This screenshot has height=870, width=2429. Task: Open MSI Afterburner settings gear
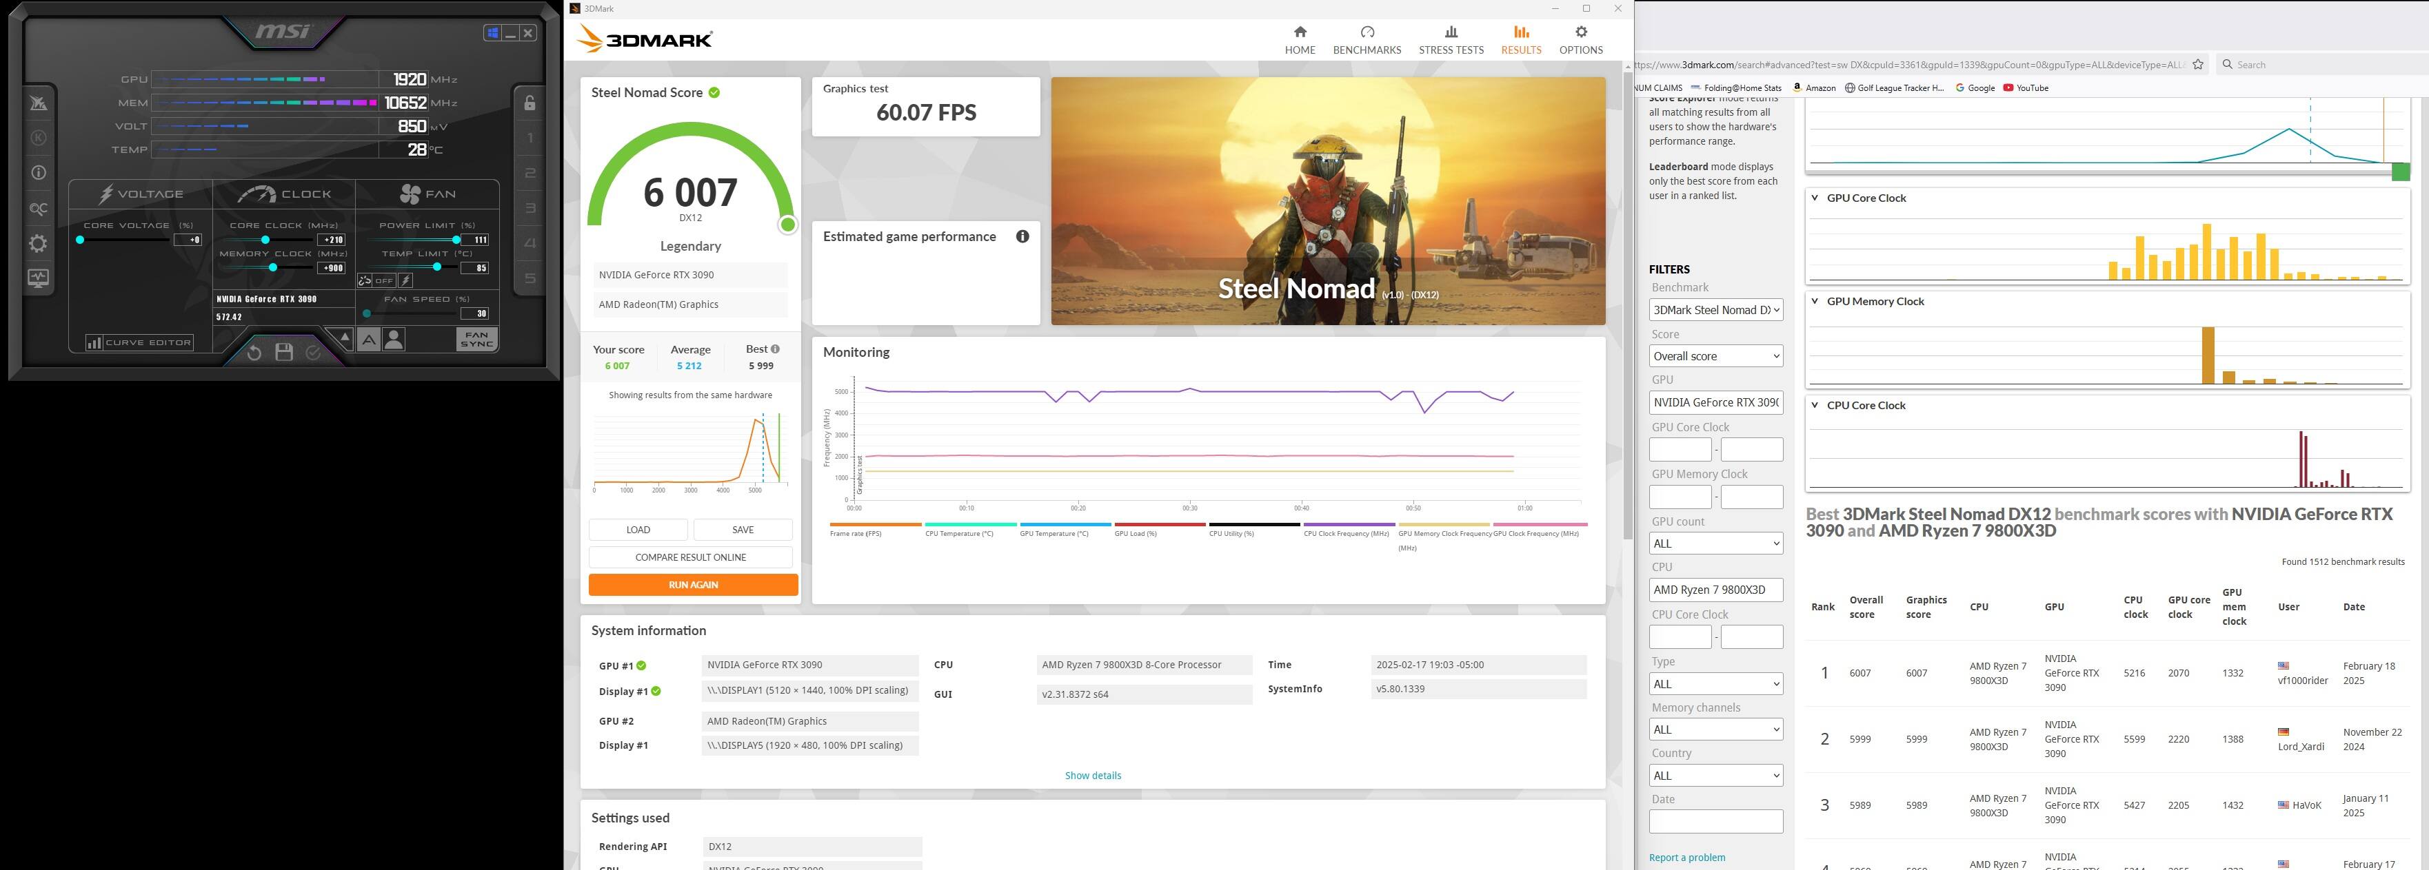(39, 244)
